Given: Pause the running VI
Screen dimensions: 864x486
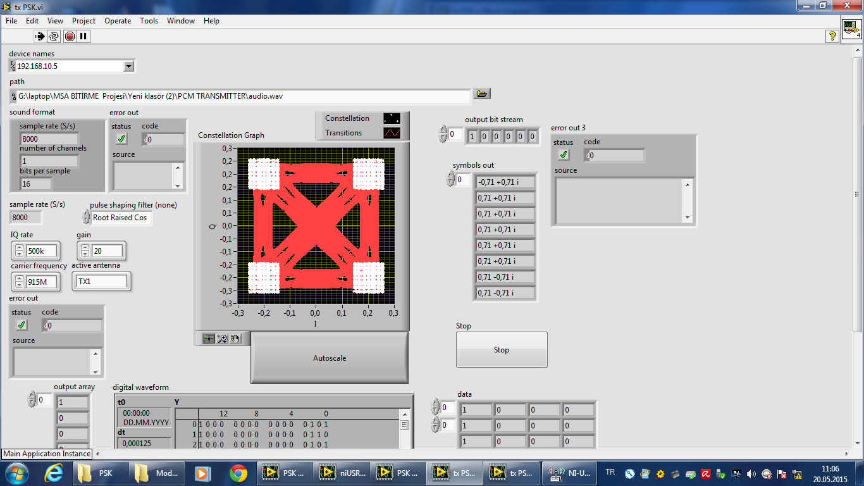Looking at the screenshot, I should pos(83,36).
